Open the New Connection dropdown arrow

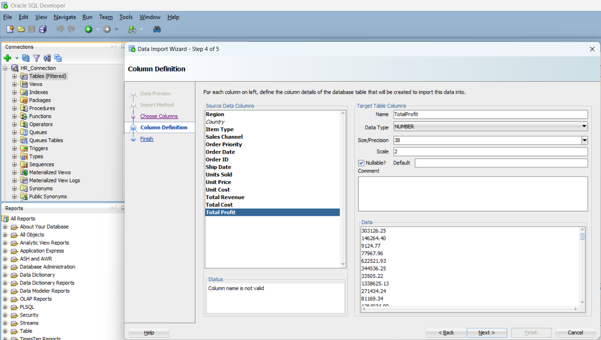pos(17,58)
